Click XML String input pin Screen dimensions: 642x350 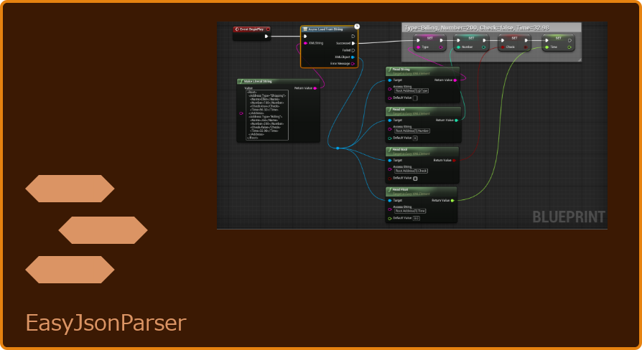pos(305,43)
